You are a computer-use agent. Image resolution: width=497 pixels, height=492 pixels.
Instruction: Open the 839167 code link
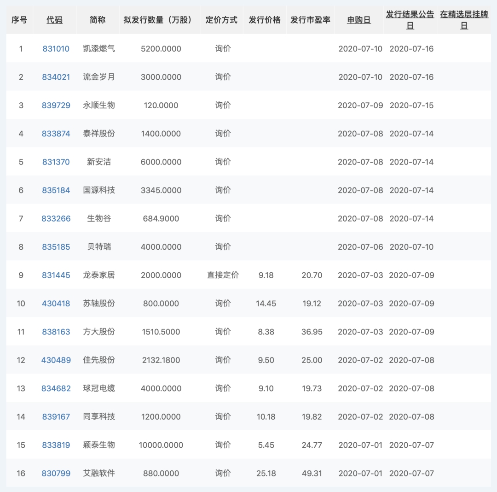point(56,417)
